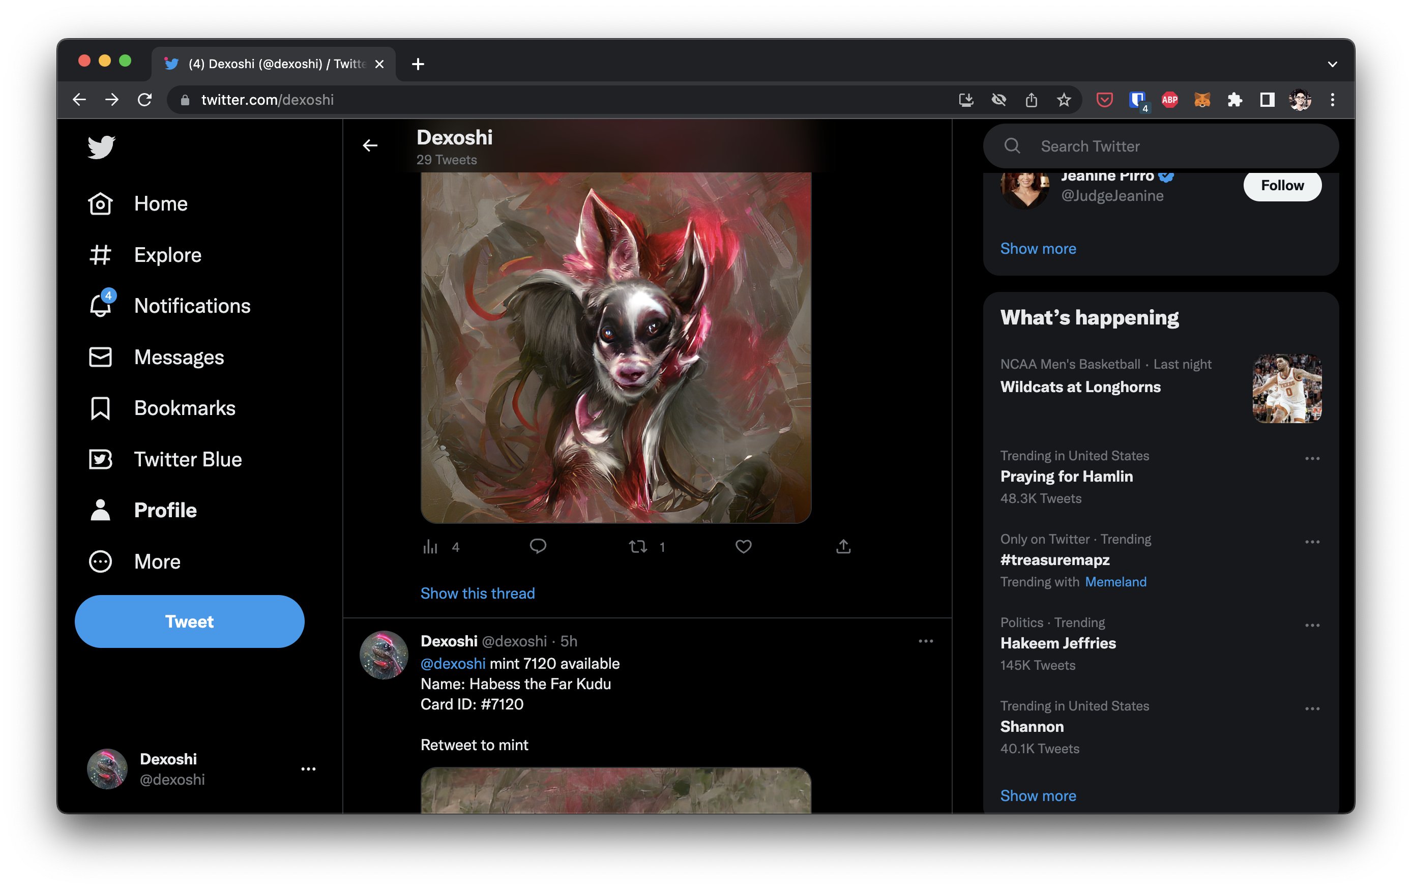Open Explore from the sidebar

pyautogui.click(x=145, y=254)
